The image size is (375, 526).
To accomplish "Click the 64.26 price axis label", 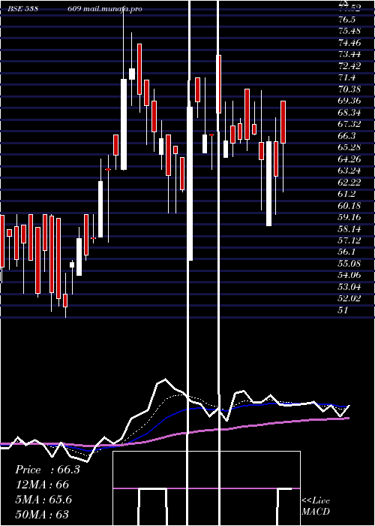I will (349, 159).
